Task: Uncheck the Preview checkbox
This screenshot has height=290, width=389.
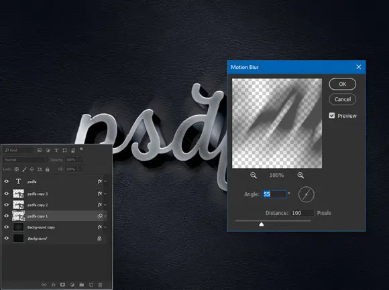Action: (x=332, y=116)
